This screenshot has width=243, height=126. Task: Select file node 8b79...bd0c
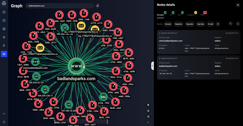(x=129, y=52)
